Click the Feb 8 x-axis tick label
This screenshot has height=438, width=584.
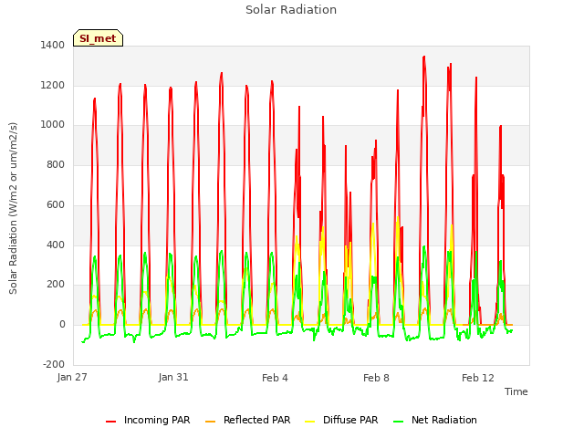(376, 378)
